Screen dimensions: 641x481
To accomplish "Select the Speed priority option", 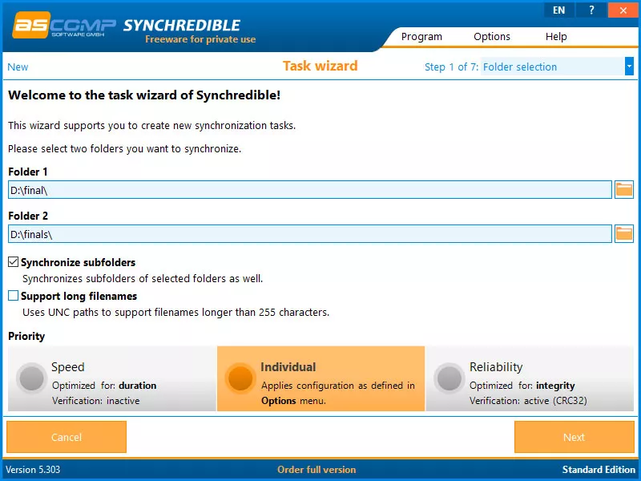I will (112, 378).
